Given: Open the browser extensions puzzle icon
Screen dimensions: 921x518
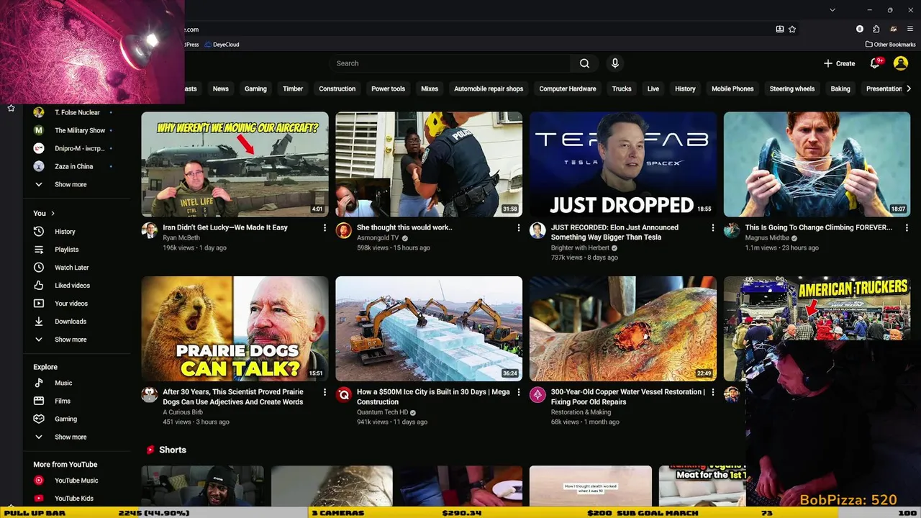Looking at the screenshot, I should coord(876,29).
